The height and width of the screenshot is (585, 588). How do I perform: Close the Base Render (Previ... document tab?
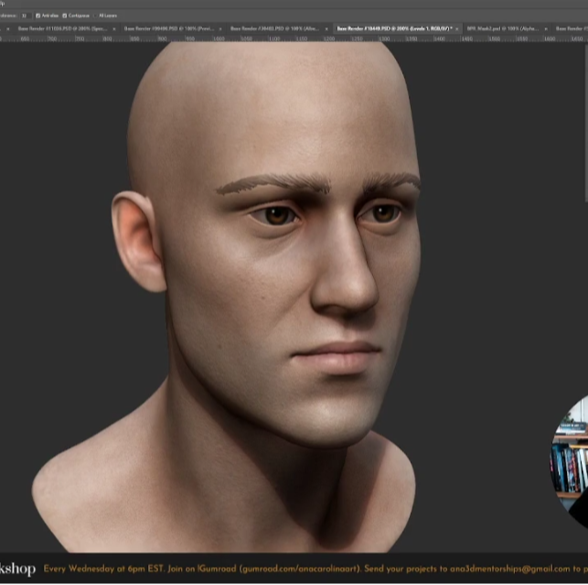(x=220, y=29)
